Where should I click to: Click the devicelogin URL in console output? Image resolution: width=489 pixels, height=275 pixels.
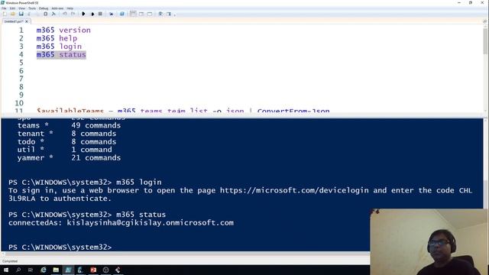coord(294,190)
